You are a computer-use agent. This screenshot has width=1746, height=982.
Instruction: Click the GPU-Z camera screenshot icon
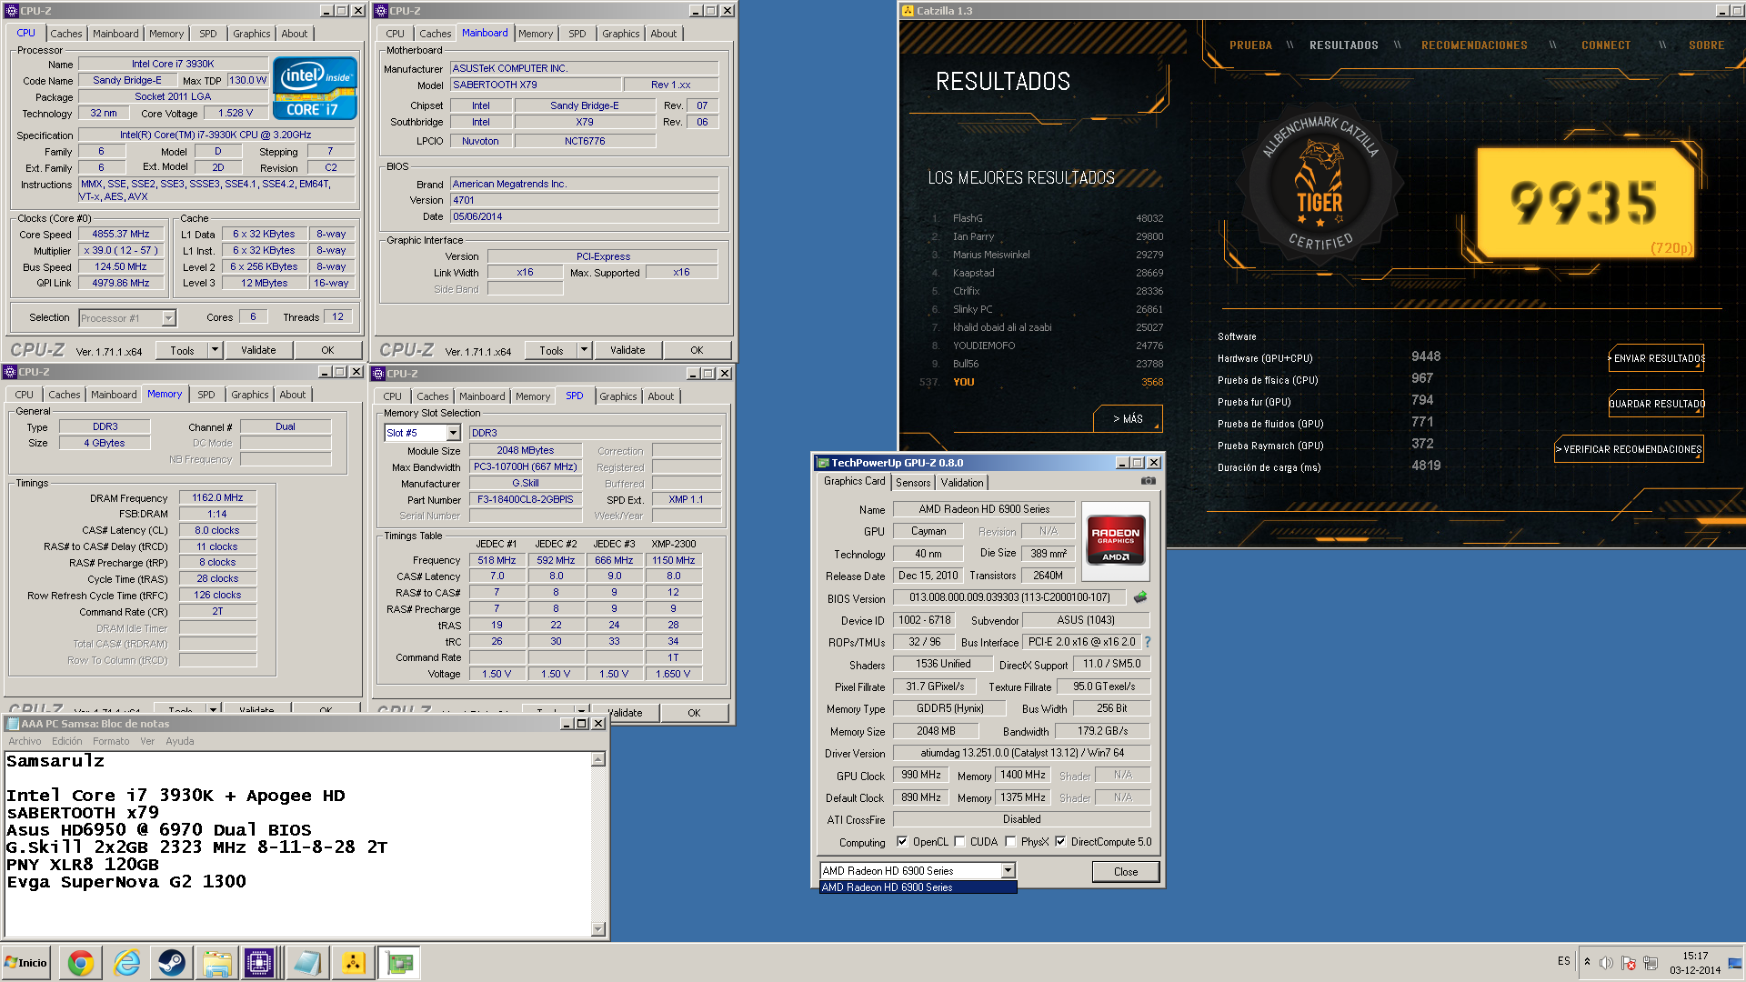click(x=1149, y=480)
